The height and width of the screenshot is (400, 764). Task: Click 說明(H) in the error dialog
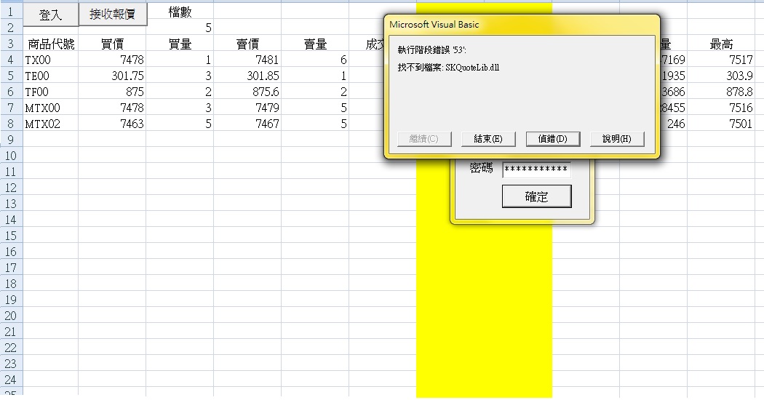617,139
